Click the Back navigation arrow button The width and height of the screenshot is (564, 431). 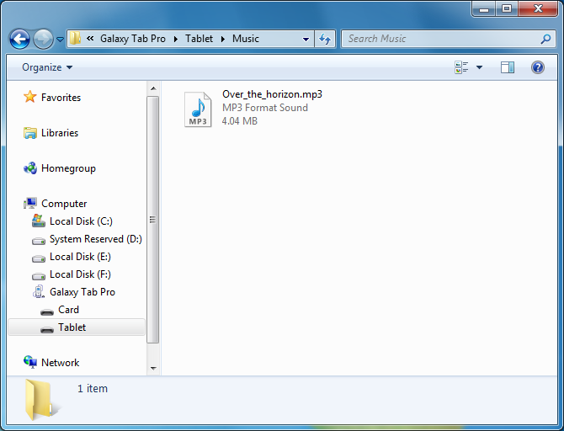pos(19,39)
